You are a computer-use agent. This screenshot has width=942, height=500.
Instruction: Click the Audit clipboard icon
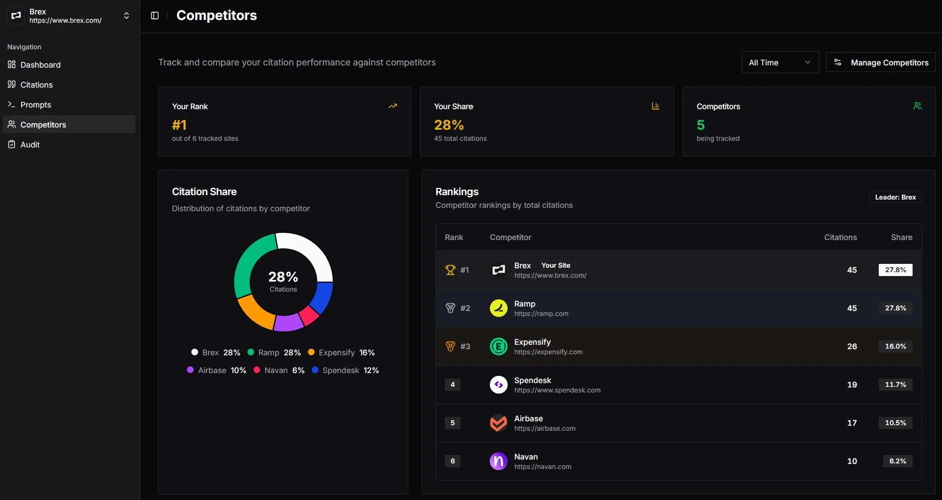coord(12,144)
